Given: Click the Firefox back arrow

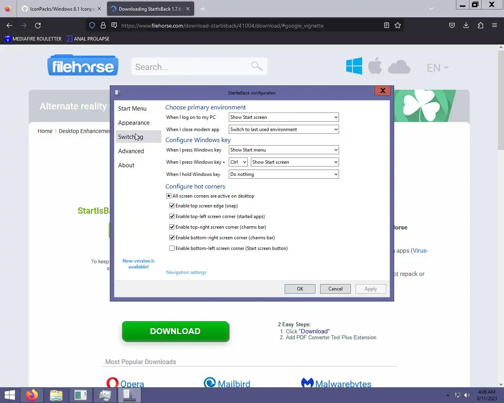Looking at the screenshot, I should [9, 26].
